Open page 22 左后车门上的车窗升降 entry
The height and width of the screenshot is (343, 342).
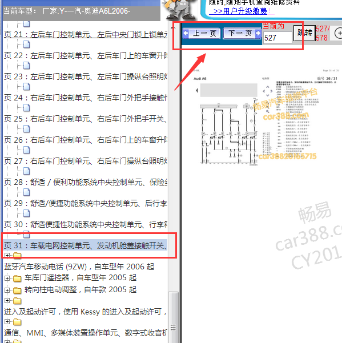pyautogui.click(x=86, y=55)
